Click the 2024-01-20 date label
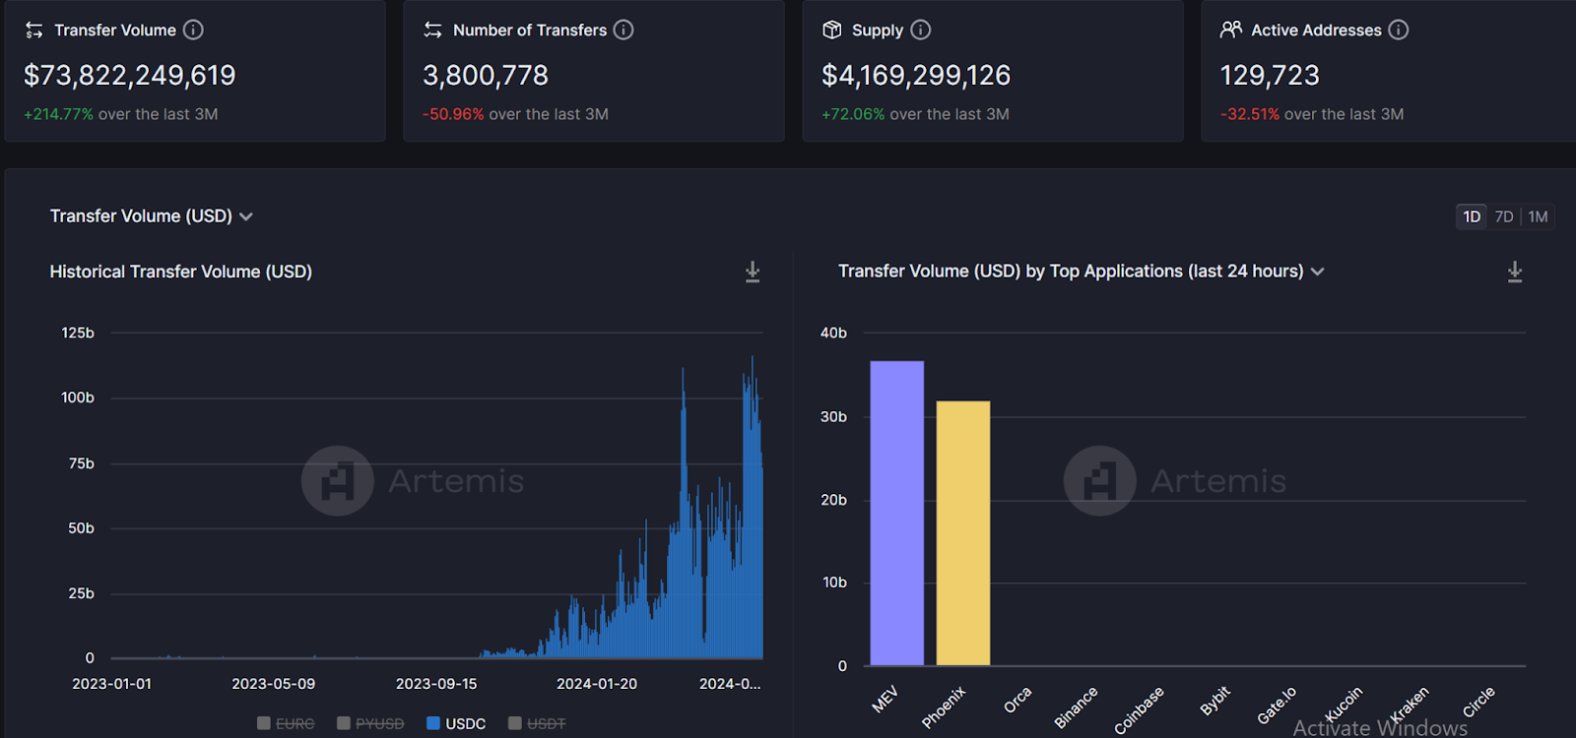This screenshot has width=1576, height=738. [x=597, y=684]
